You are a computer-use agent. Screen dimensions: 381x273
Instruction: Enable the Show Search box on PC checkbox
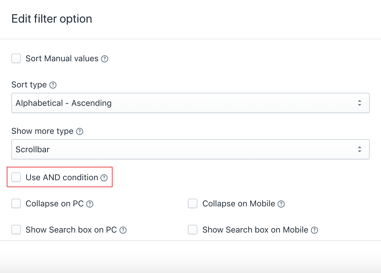16,230
